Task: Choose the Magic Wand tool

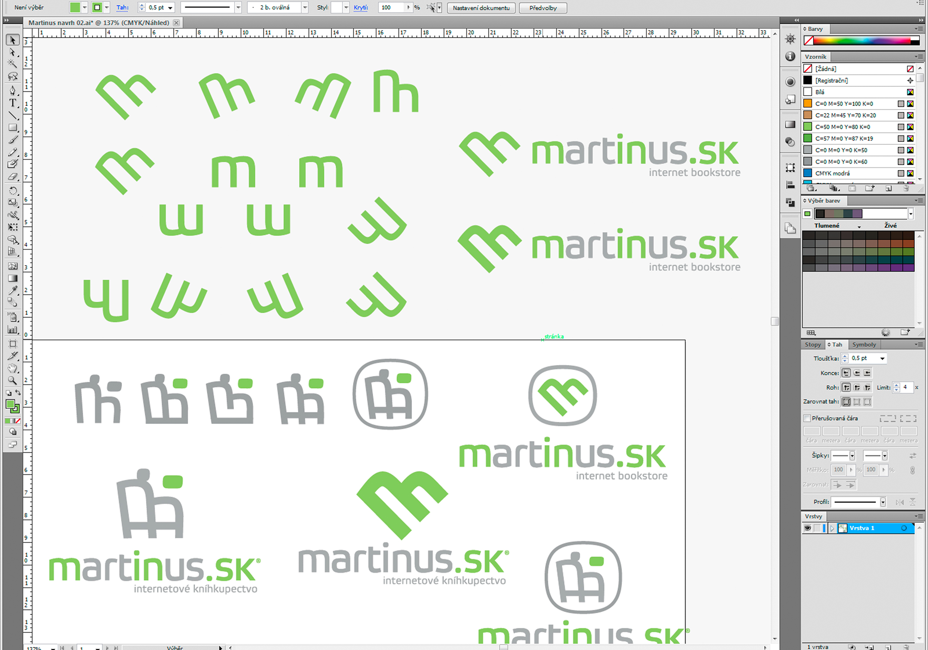Action: tap(12, 64)
